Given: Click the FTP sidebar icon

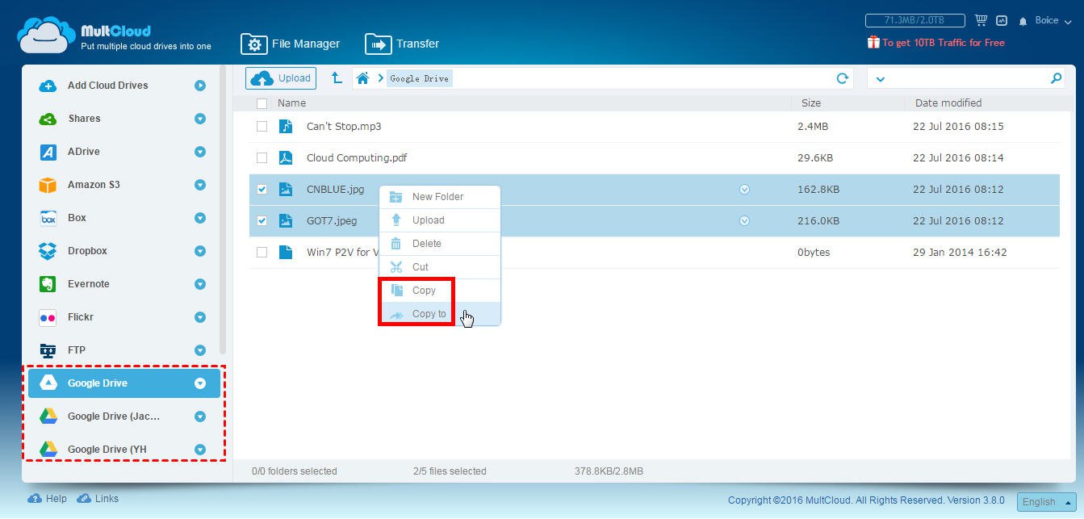Looking at the screenshot, I should pos(48,350).
